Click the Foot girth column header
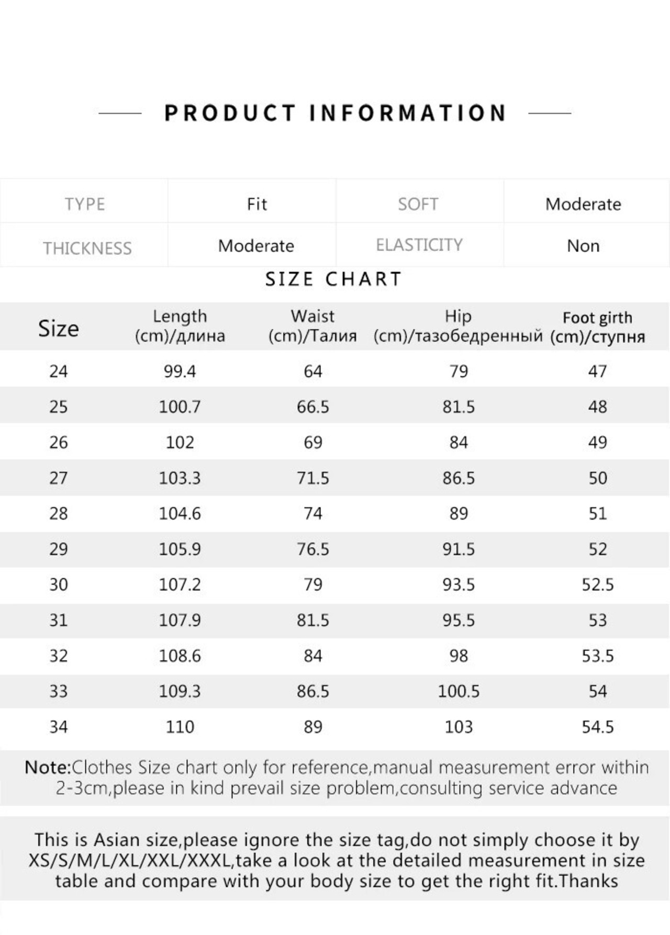Viewport: 670px width, 935px height. click(597, 327)
